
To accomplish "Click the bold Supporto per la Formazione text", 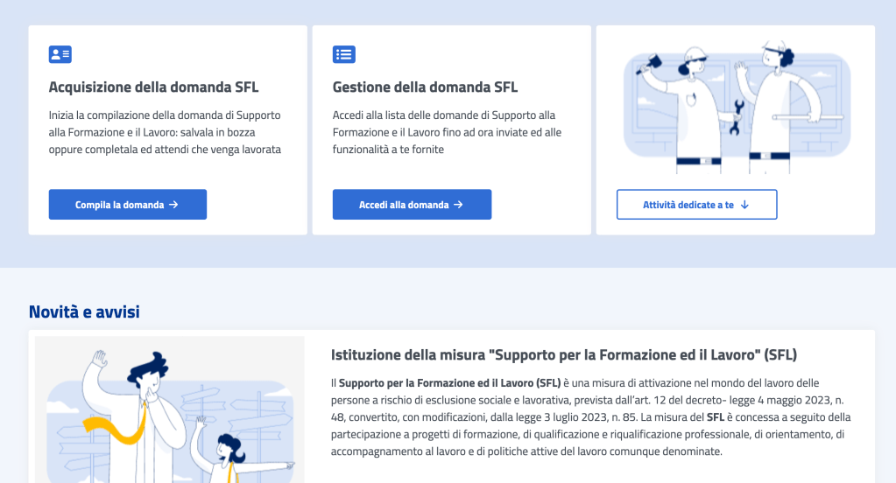I will pyautogui.click(x=449, y=383).
